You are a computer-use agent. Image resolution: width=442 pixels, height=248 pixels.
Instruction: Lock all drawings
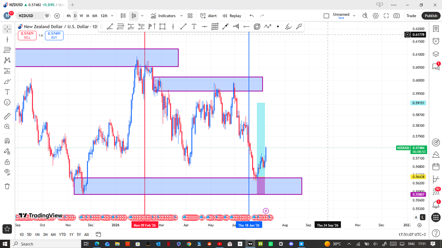pyautogui.click(x=7, y=162)
